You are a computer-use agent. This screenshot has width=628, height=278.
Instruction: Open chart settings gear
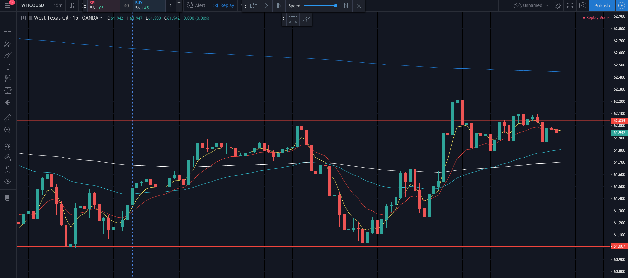point(557,5)
